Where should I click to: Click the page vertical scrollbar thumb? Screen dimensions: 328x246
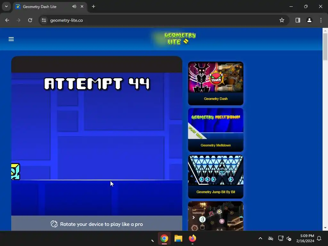coord(325,46)
